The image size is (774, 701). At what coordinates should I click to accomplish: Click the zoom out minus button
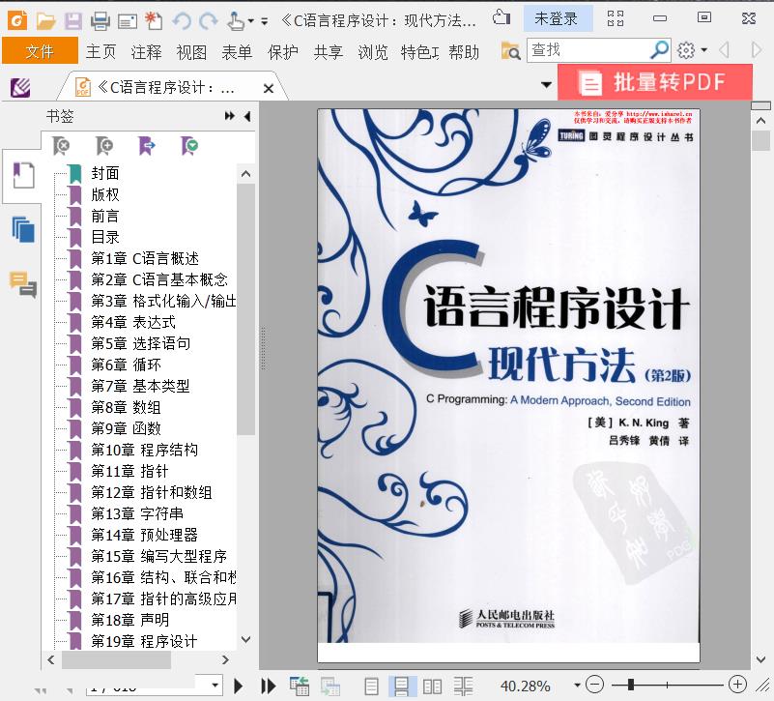coord(595,685)
